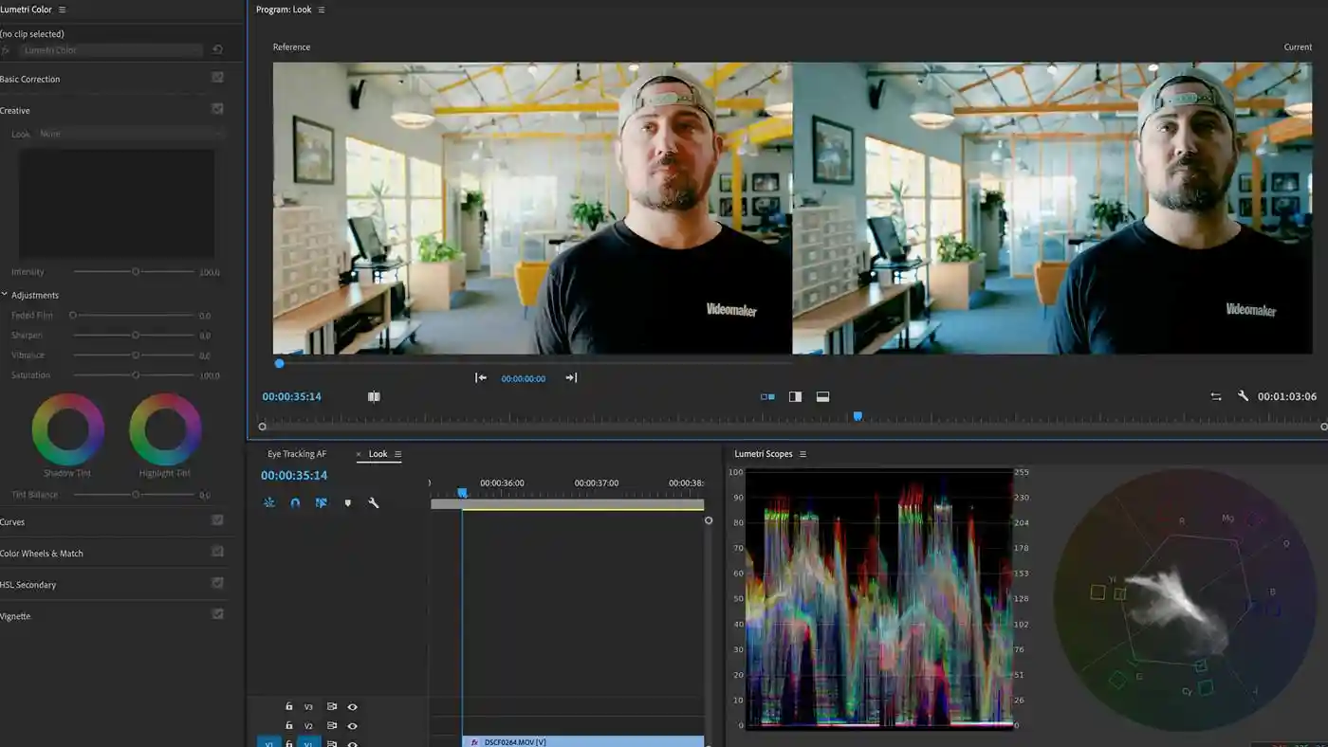Enable snap magnet icon in the timeline
1328x747 pixels.
pyautogui.click(x=295, y=502)
